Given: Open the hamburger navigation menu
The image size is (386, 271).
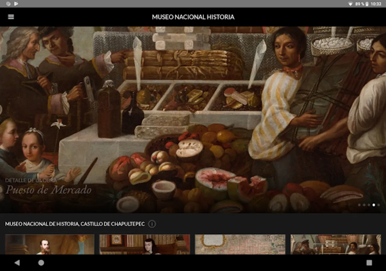Looking at the screenshot, I should (11, 17).
